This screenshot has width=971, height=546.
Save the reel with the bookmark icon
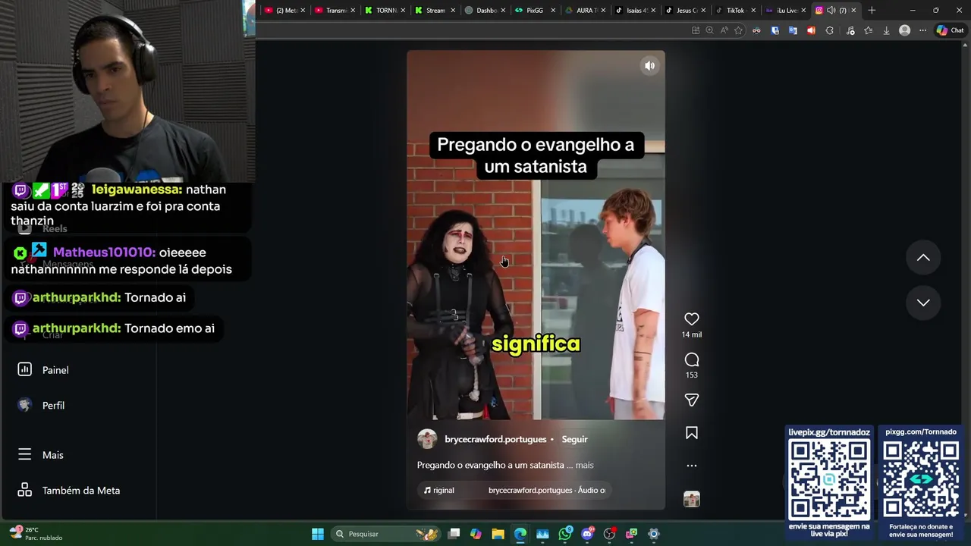tap(691, 433)
